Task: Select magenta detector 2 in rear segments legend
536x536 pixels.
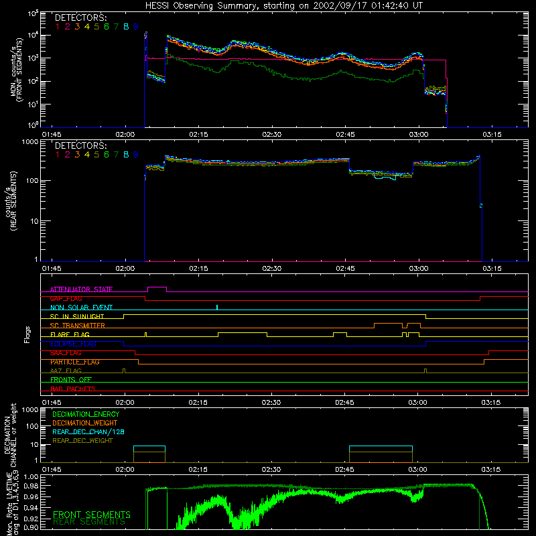Action: tap(68, 155)
